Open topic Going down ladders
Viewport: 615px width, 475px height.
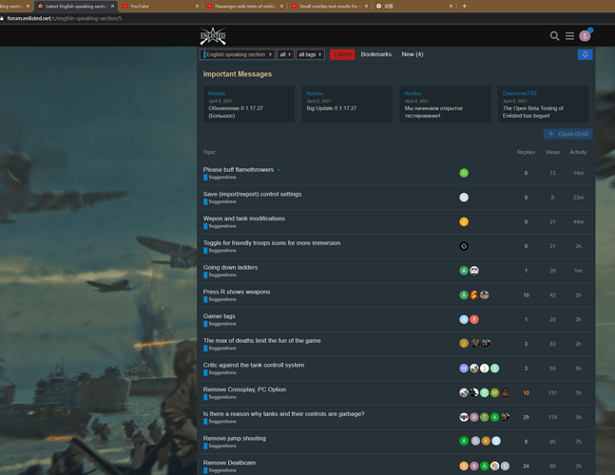click(230, 267)
